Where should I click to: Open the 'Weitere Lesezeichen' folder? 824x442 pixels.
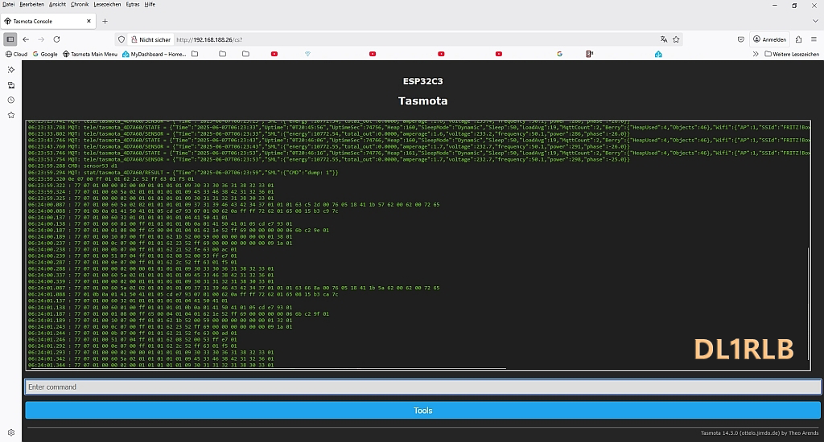(792, 54)
